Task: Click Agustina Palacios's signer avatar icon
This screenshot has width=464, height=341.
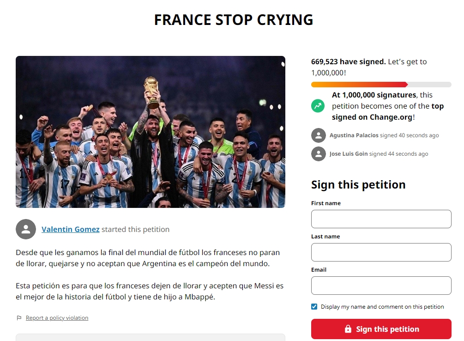Action: [319, 135]
